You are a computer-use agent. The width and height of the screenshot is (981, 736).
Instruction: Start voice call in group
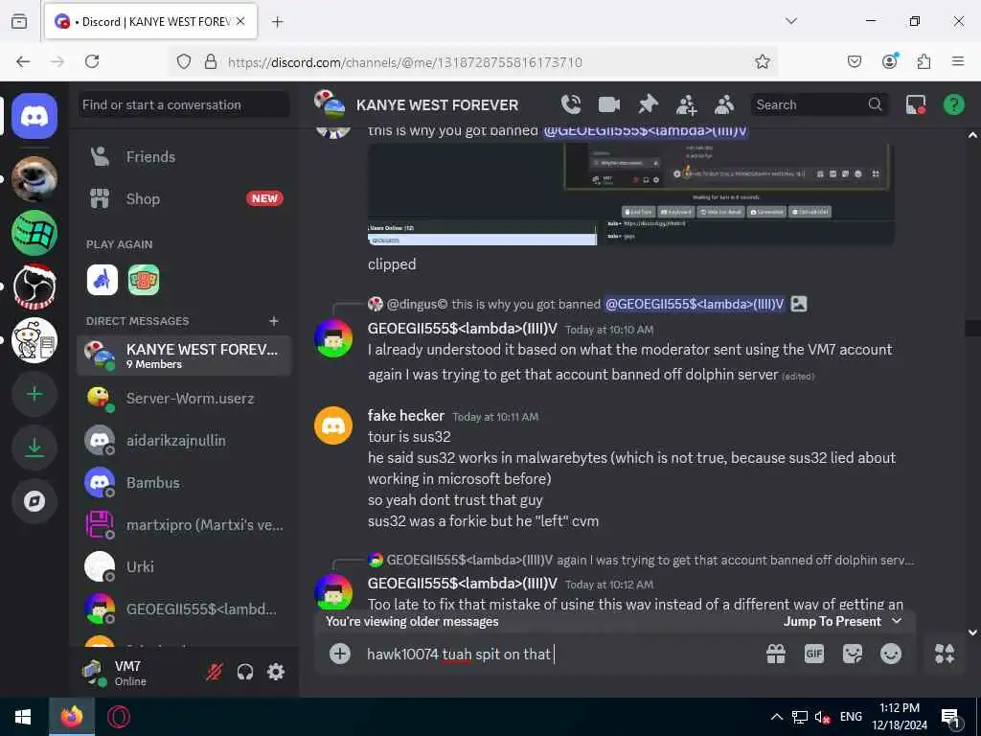571,104
